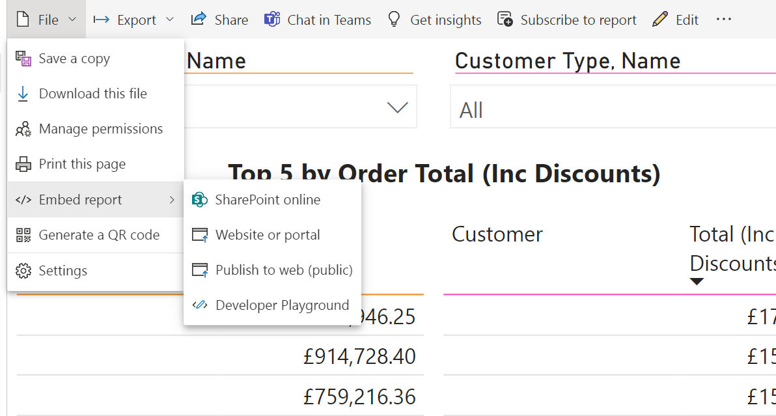The height and width of the screenshot is (416, 776).
Task: Collapse the File menu chevron
Action: pyautogui.click(x=72, y=20)
